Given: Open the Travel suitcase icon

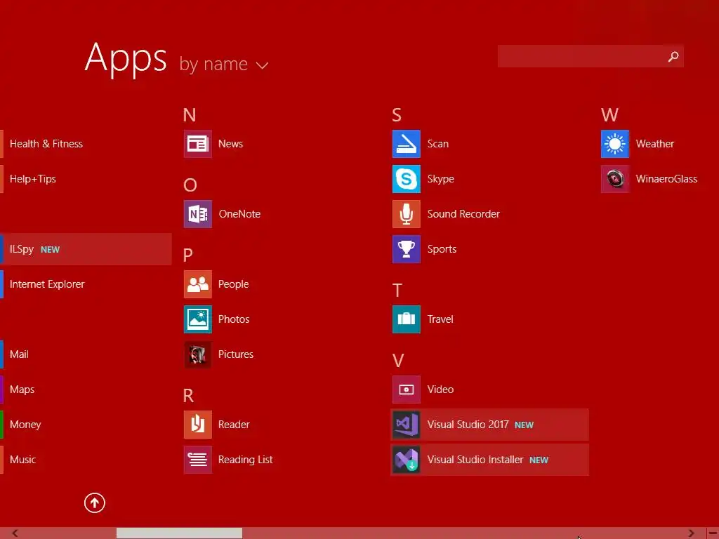Looking at the screenshot, I should 407,319.
